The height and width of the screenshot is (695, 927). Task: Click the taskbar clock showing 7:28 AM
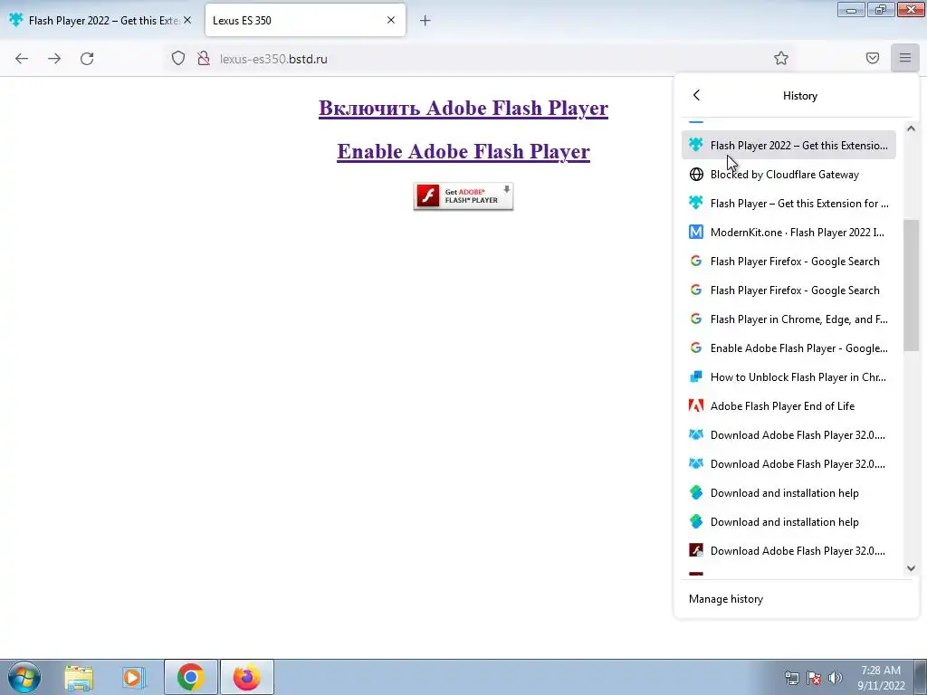coord(881,678)
